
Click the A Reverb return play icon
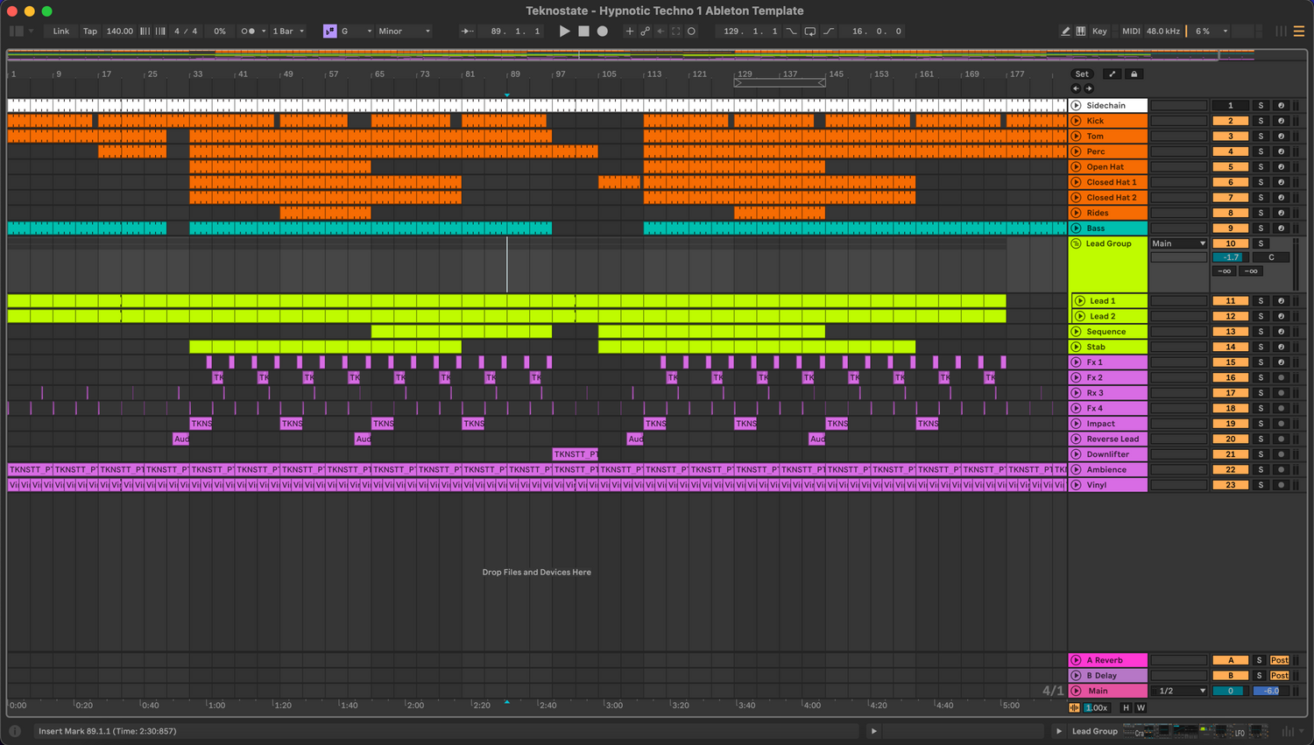(1076, 660)
